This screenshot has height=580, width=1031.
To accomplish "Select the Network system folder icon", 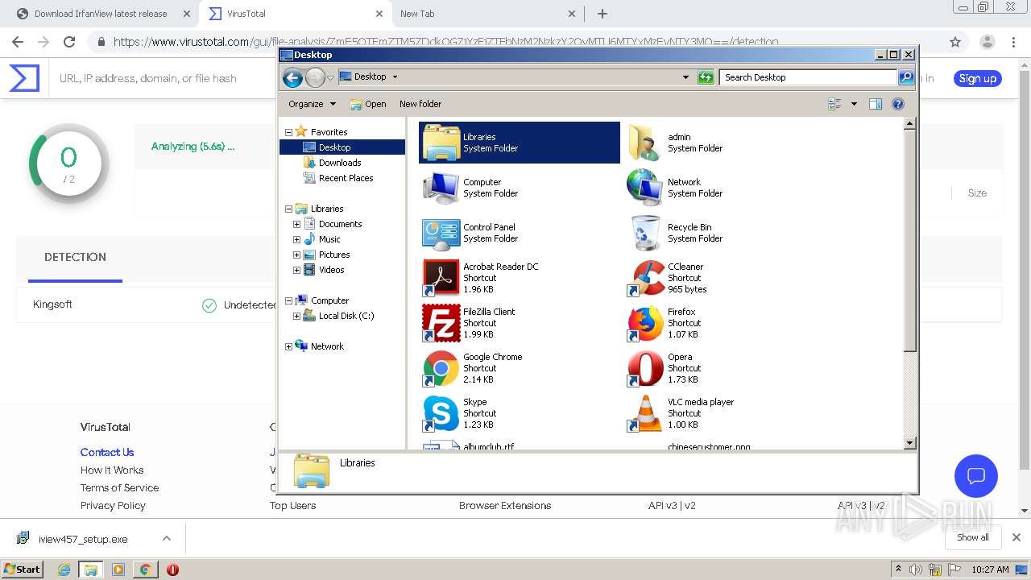I will [645, 188].
